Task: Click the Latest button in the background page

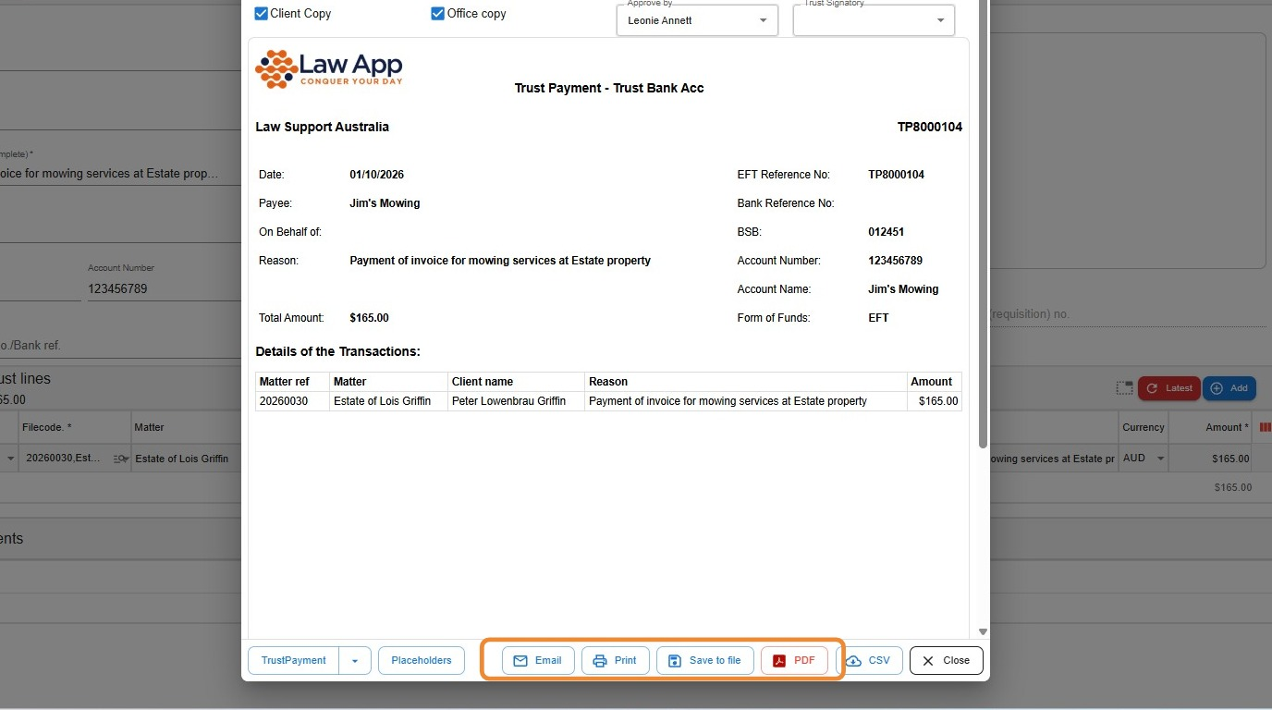Action: coord(1169,388)
